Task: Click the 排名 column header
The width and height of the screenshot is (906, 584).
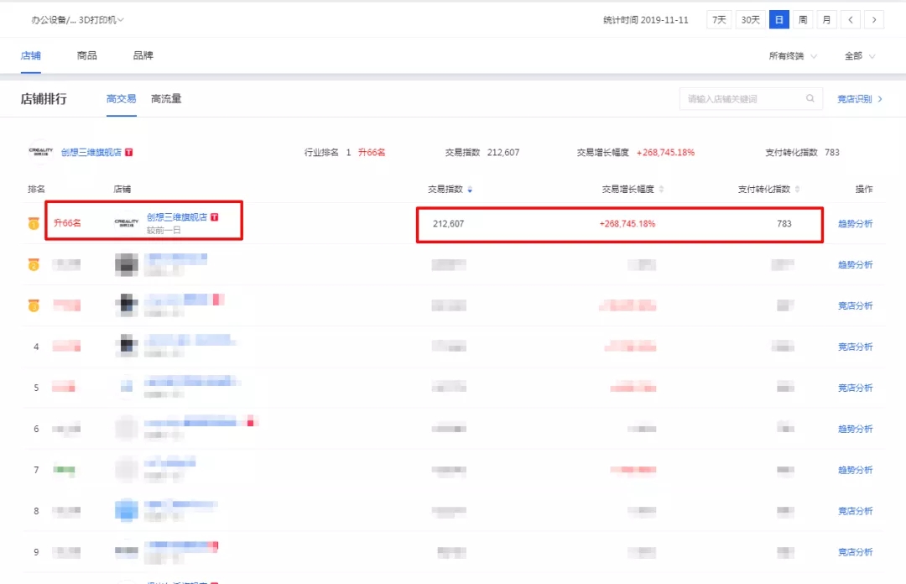Action: pos(36,189)
